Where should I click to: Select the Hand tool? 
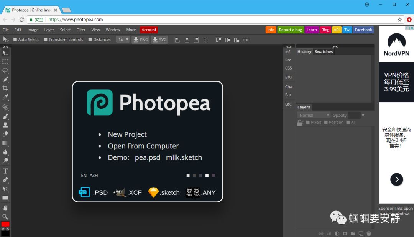point(5,207)
